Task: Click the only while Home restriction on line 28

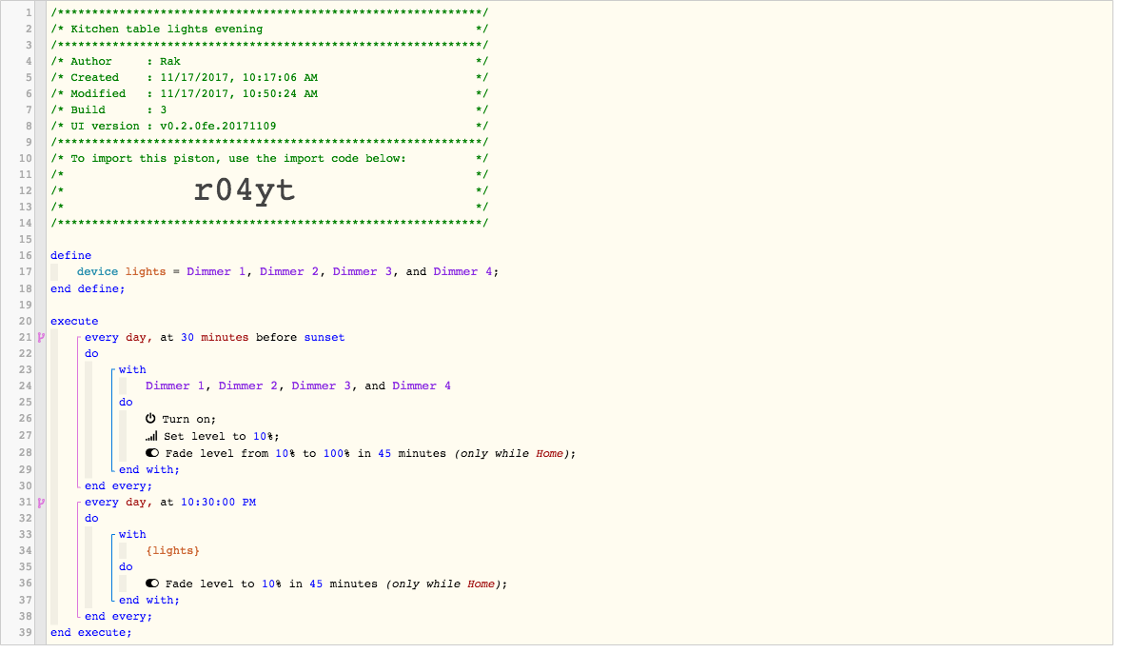Action: 513,453
